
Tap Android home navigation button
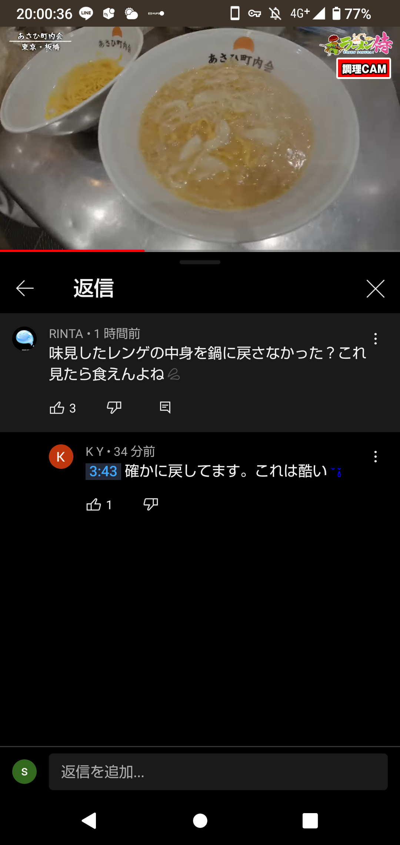click(x=200, y=821)
